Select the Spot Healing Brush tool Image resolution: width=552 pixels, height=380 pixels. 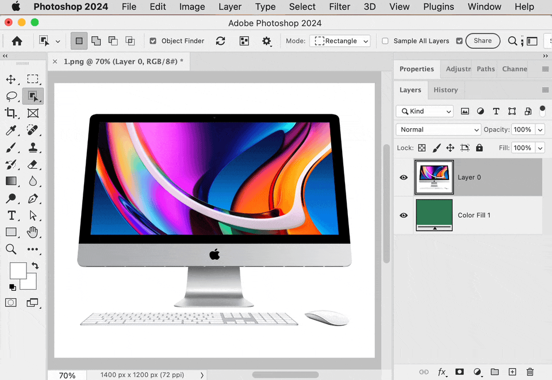click(32, 130)
